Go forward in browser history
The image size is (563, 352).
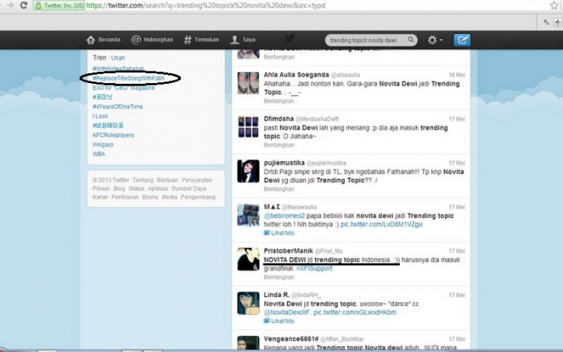coord(10,6)
